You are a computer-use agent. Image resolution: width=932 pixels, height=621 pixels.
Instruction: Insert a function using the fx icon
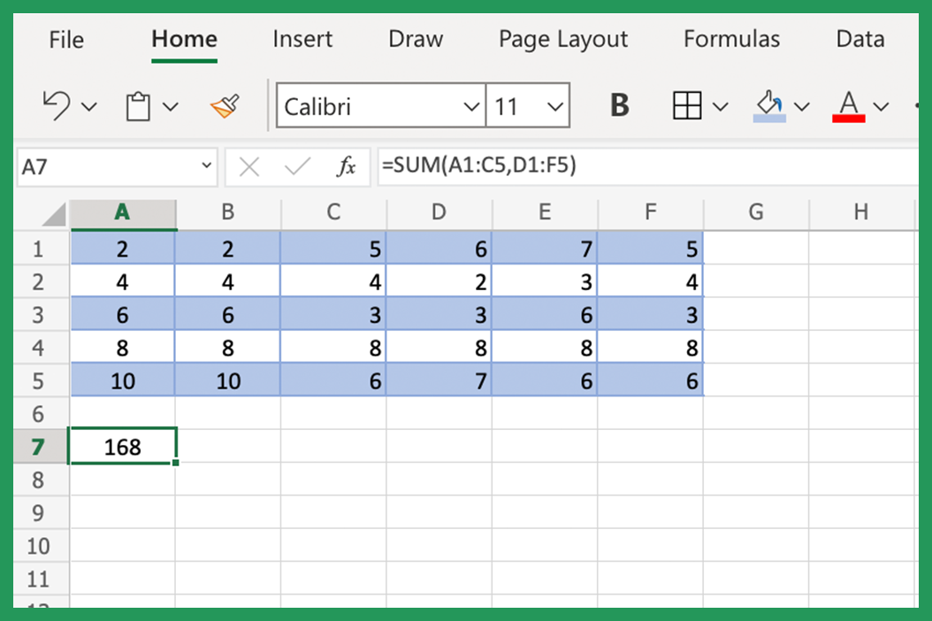pos(348,167)
